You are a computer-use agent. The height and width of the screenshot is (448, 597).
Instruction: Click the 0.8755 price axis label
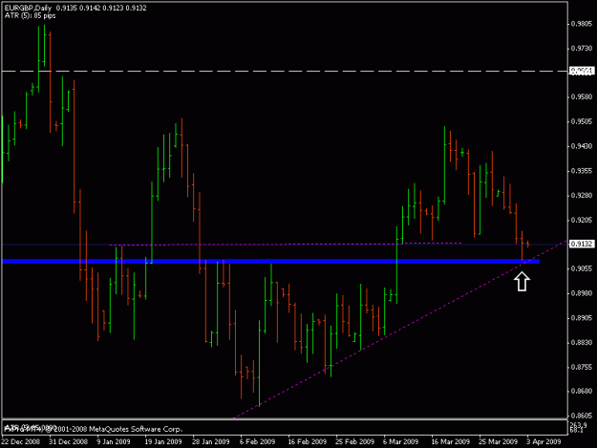click(582, 368)
